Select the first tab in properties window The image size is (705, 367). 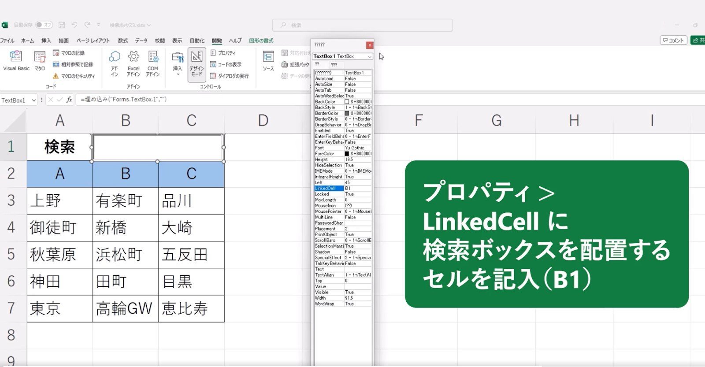[x=317, y=65]
